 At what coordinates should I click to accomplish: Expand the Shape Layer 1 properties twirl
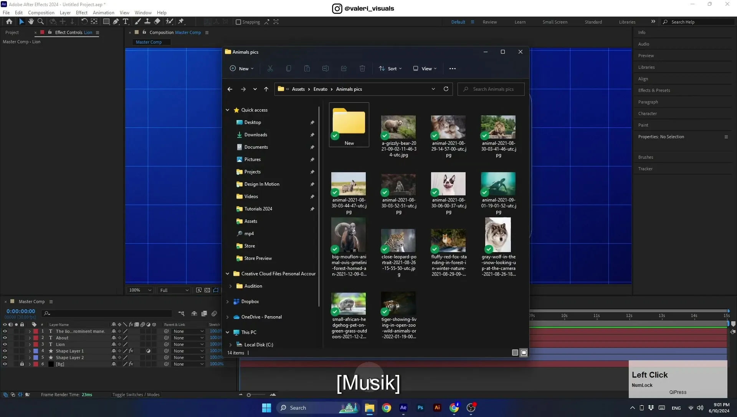pyautogui.click(x=30, y=351)
